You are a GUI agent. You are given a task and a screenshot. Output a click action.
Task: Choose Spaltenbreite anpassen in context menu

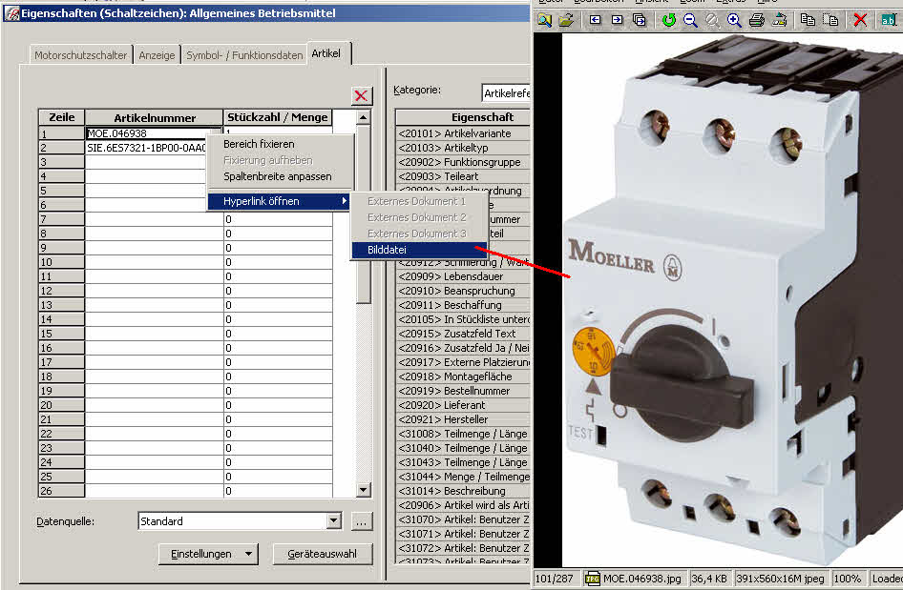coord(278,176)
